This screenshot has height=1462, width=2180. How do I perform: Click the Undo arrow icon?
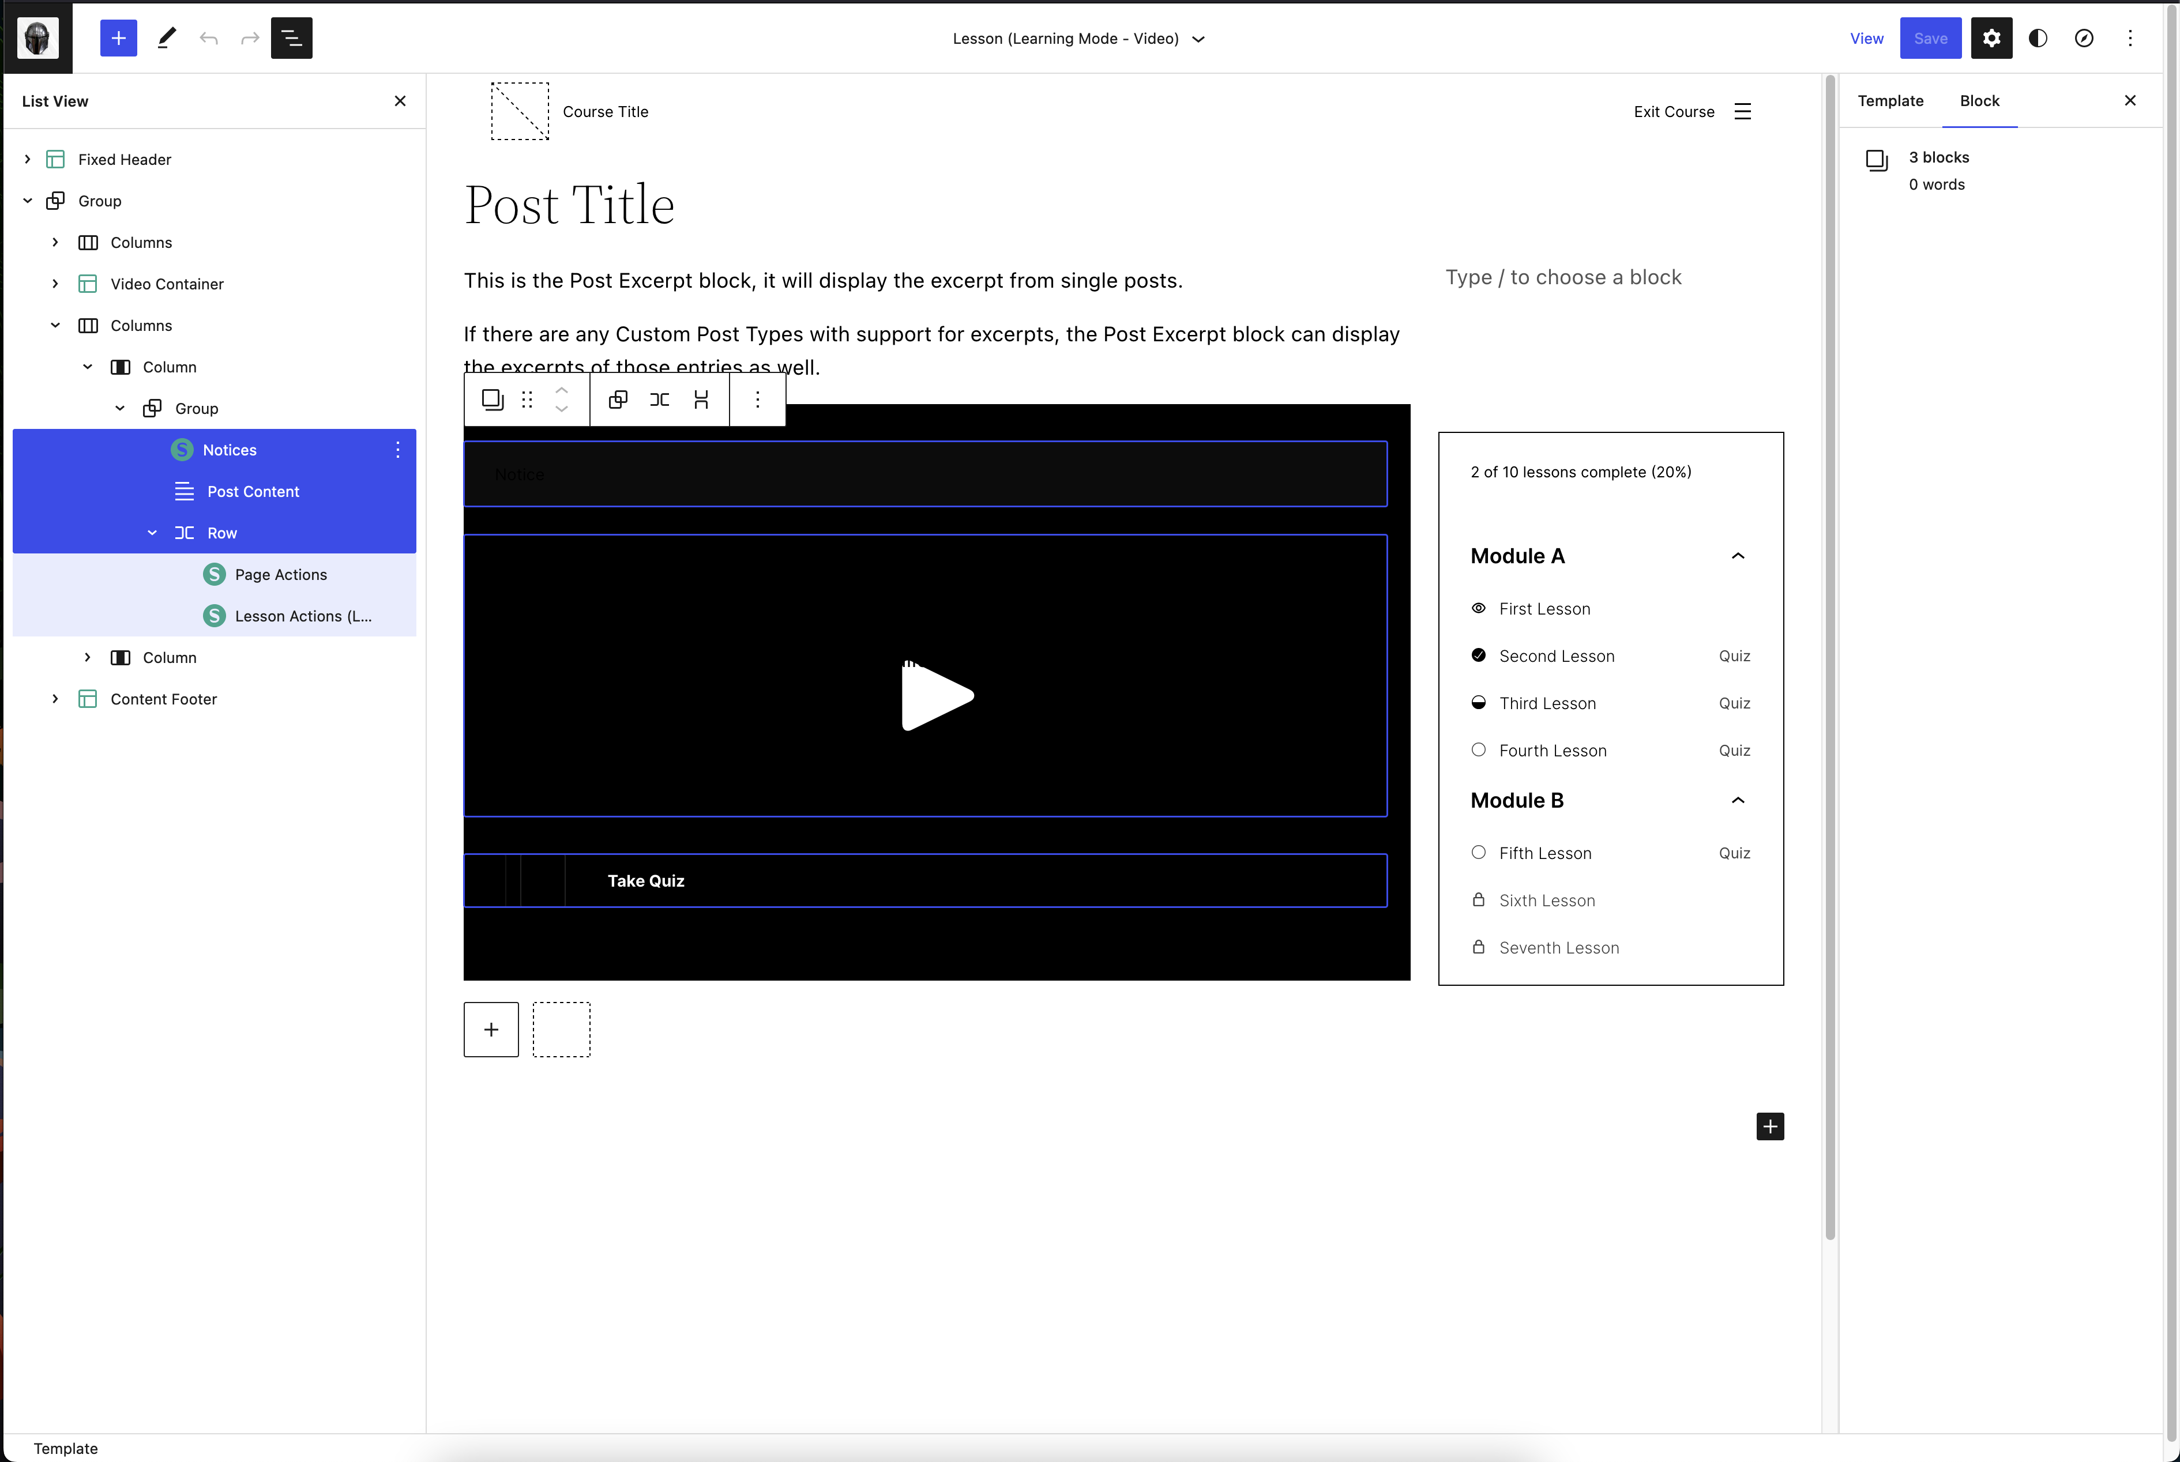tap(209, 38)
